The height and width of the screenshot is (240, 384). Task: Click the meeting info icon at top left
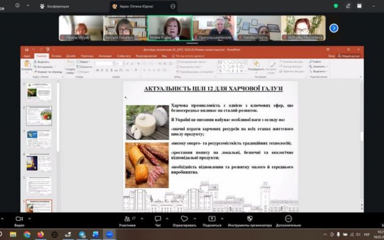(18, 6)
